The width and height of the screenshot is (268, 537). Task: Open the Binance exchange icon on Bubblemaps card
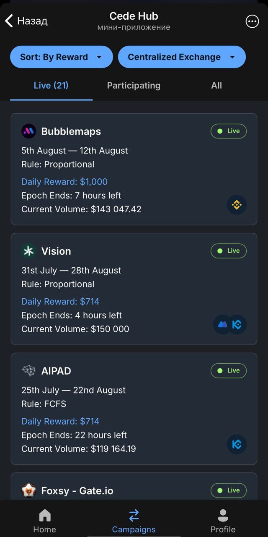[x=237, y=205]
